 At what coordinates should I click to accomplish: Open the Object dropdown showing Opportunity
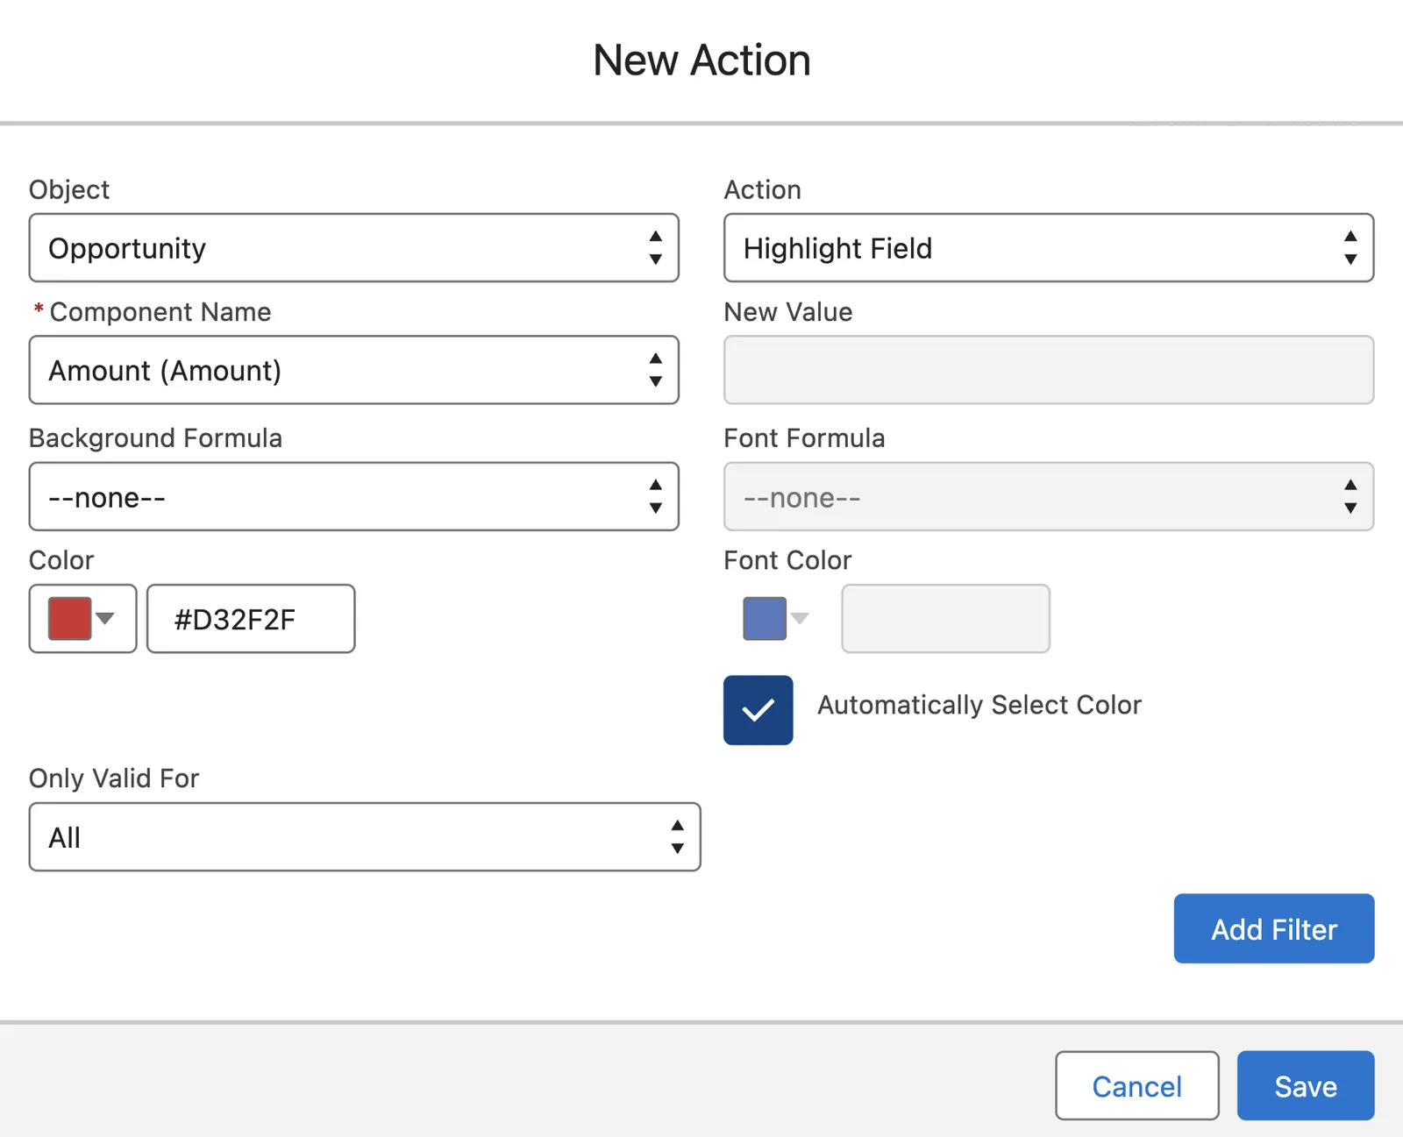point(353,247)
